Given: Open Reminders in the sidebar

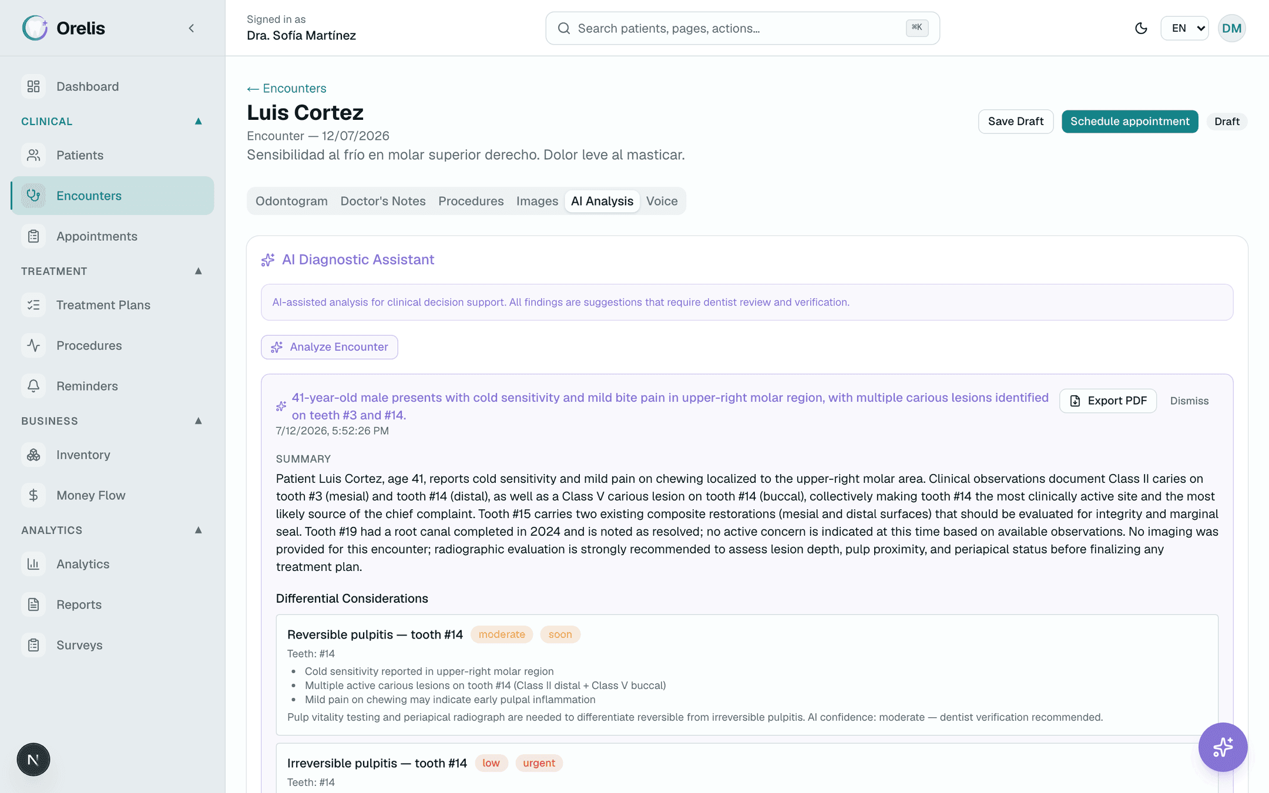Looking at the screenshot, I should tap(112, 386).
